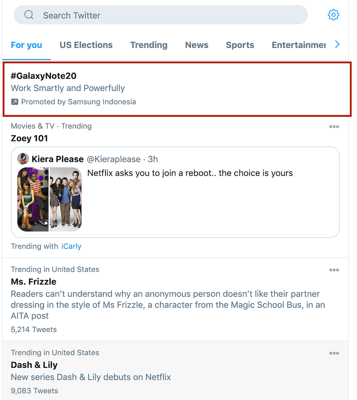The image size is (357, 400).
Task: Select the Sports tab
Action: point(240,45)
